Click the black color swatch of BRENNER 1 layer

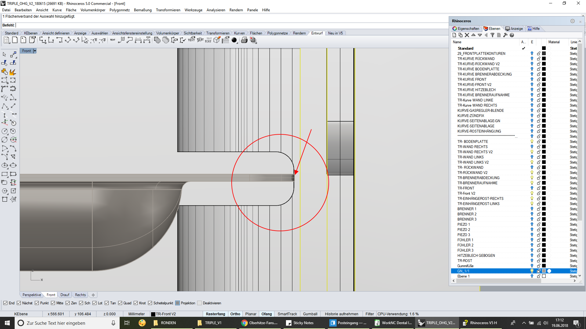pyautogui.click(x=544, y=209)
